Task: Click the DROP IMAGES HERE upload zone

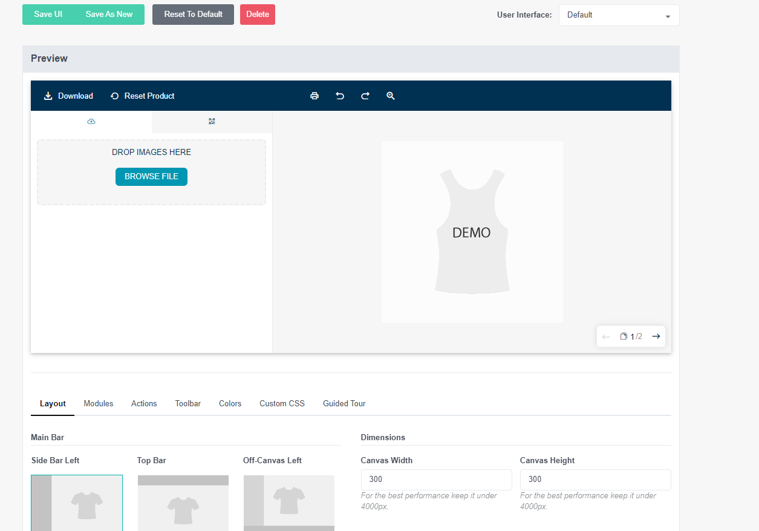Action: [x=151, y=172]
